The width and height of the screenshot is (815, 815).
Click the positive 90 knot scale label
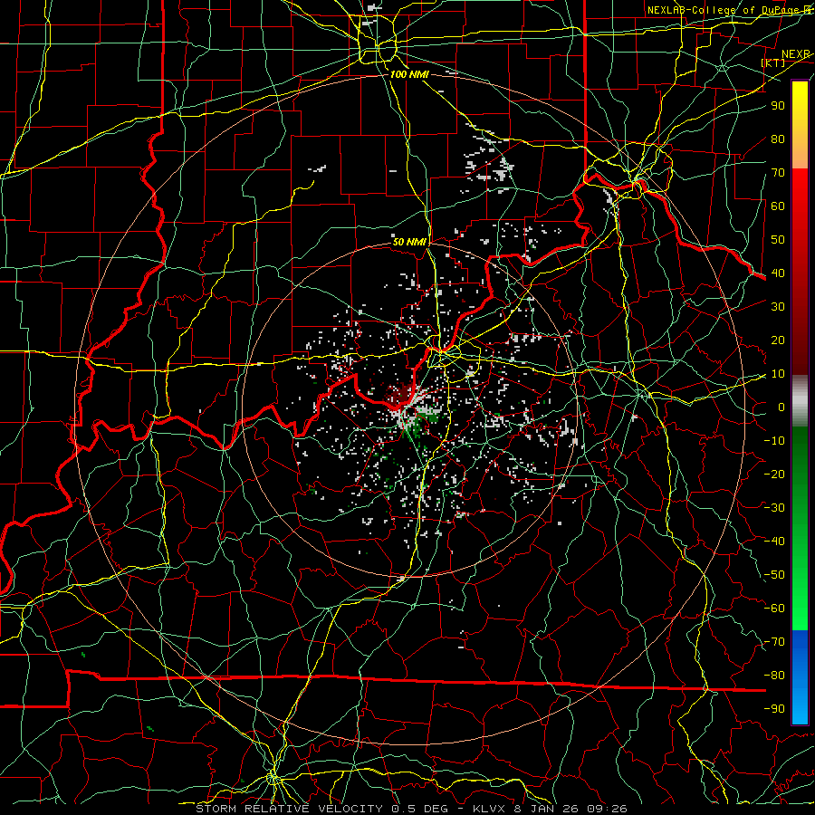tap(778, 106)
